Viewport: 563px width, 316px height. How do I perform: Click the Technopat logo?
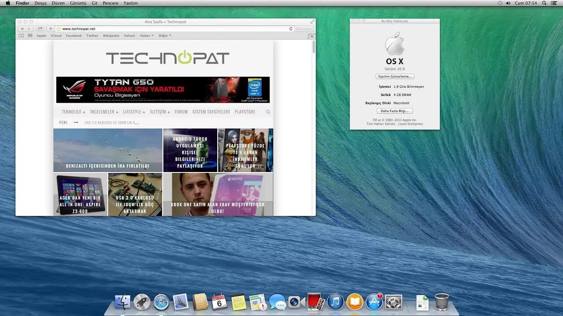(168, 57)
